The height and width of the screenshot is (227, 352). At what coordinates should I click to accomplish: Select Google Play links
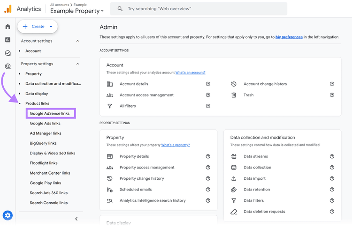pyautogui.click(x=46, y=183)
